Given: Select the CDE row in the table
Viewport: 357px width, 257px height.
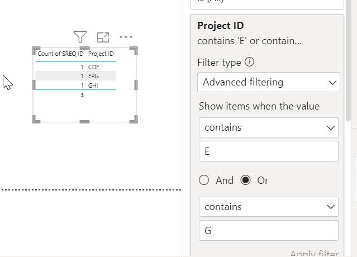Looking at the screenshot, I should (x=75, y=67).
